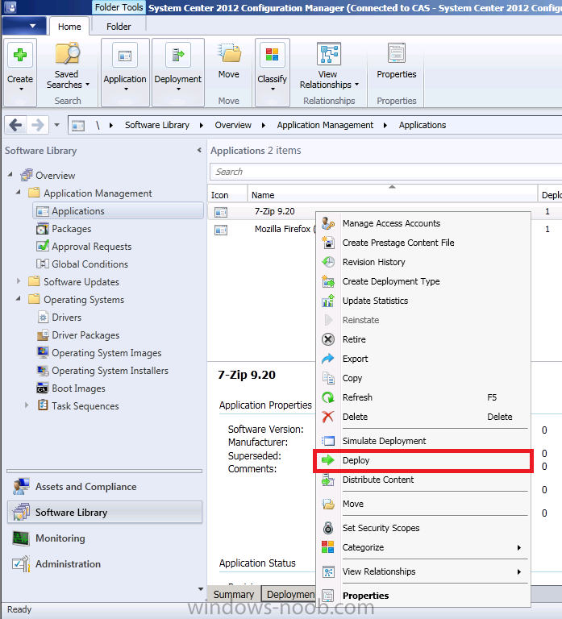Collapse the Software Library navigation pane

(199, 151)
